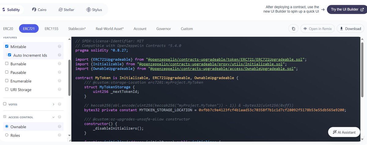
Task: Open help icon next to Votes
Action: (x=60, y=104)
